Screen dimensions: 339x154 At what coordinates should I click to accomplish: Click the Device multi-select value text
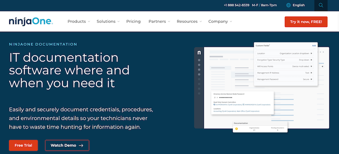(x=301, y=66)
